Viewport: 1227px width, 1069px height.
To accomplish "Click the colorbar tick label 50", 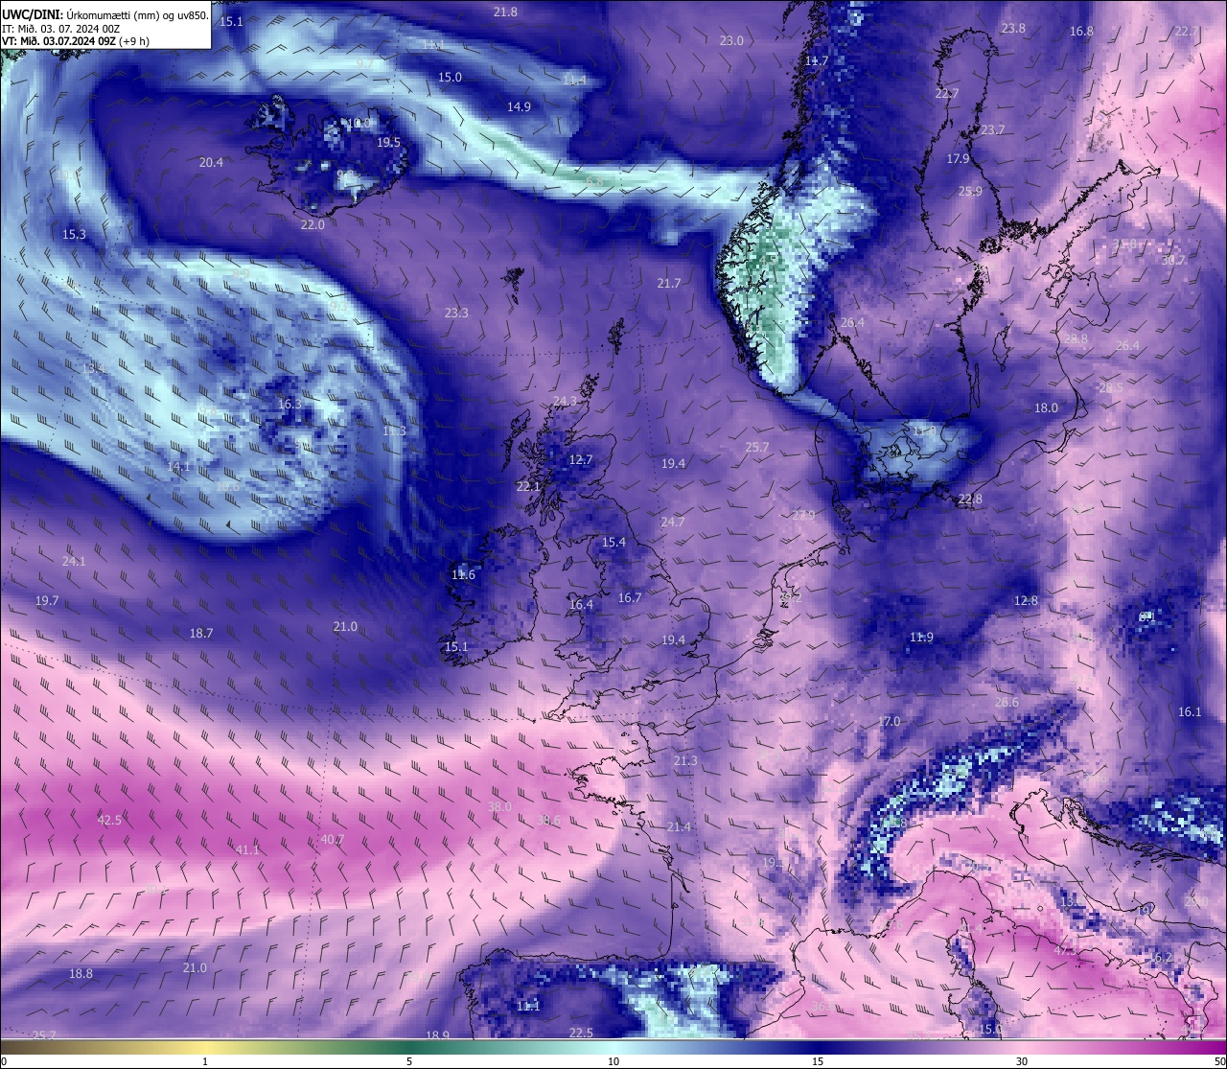I will [x=1219, y=1062].
